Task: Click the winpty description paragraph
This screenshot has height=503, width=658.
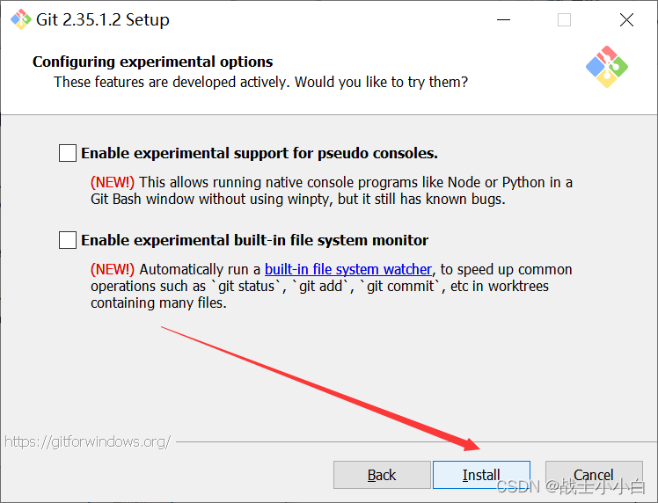Action: point(332,191)
